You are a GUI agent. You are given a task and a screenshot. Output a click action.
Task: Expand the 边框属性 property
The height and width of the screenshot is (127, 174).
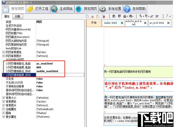(x=4, y=109)
